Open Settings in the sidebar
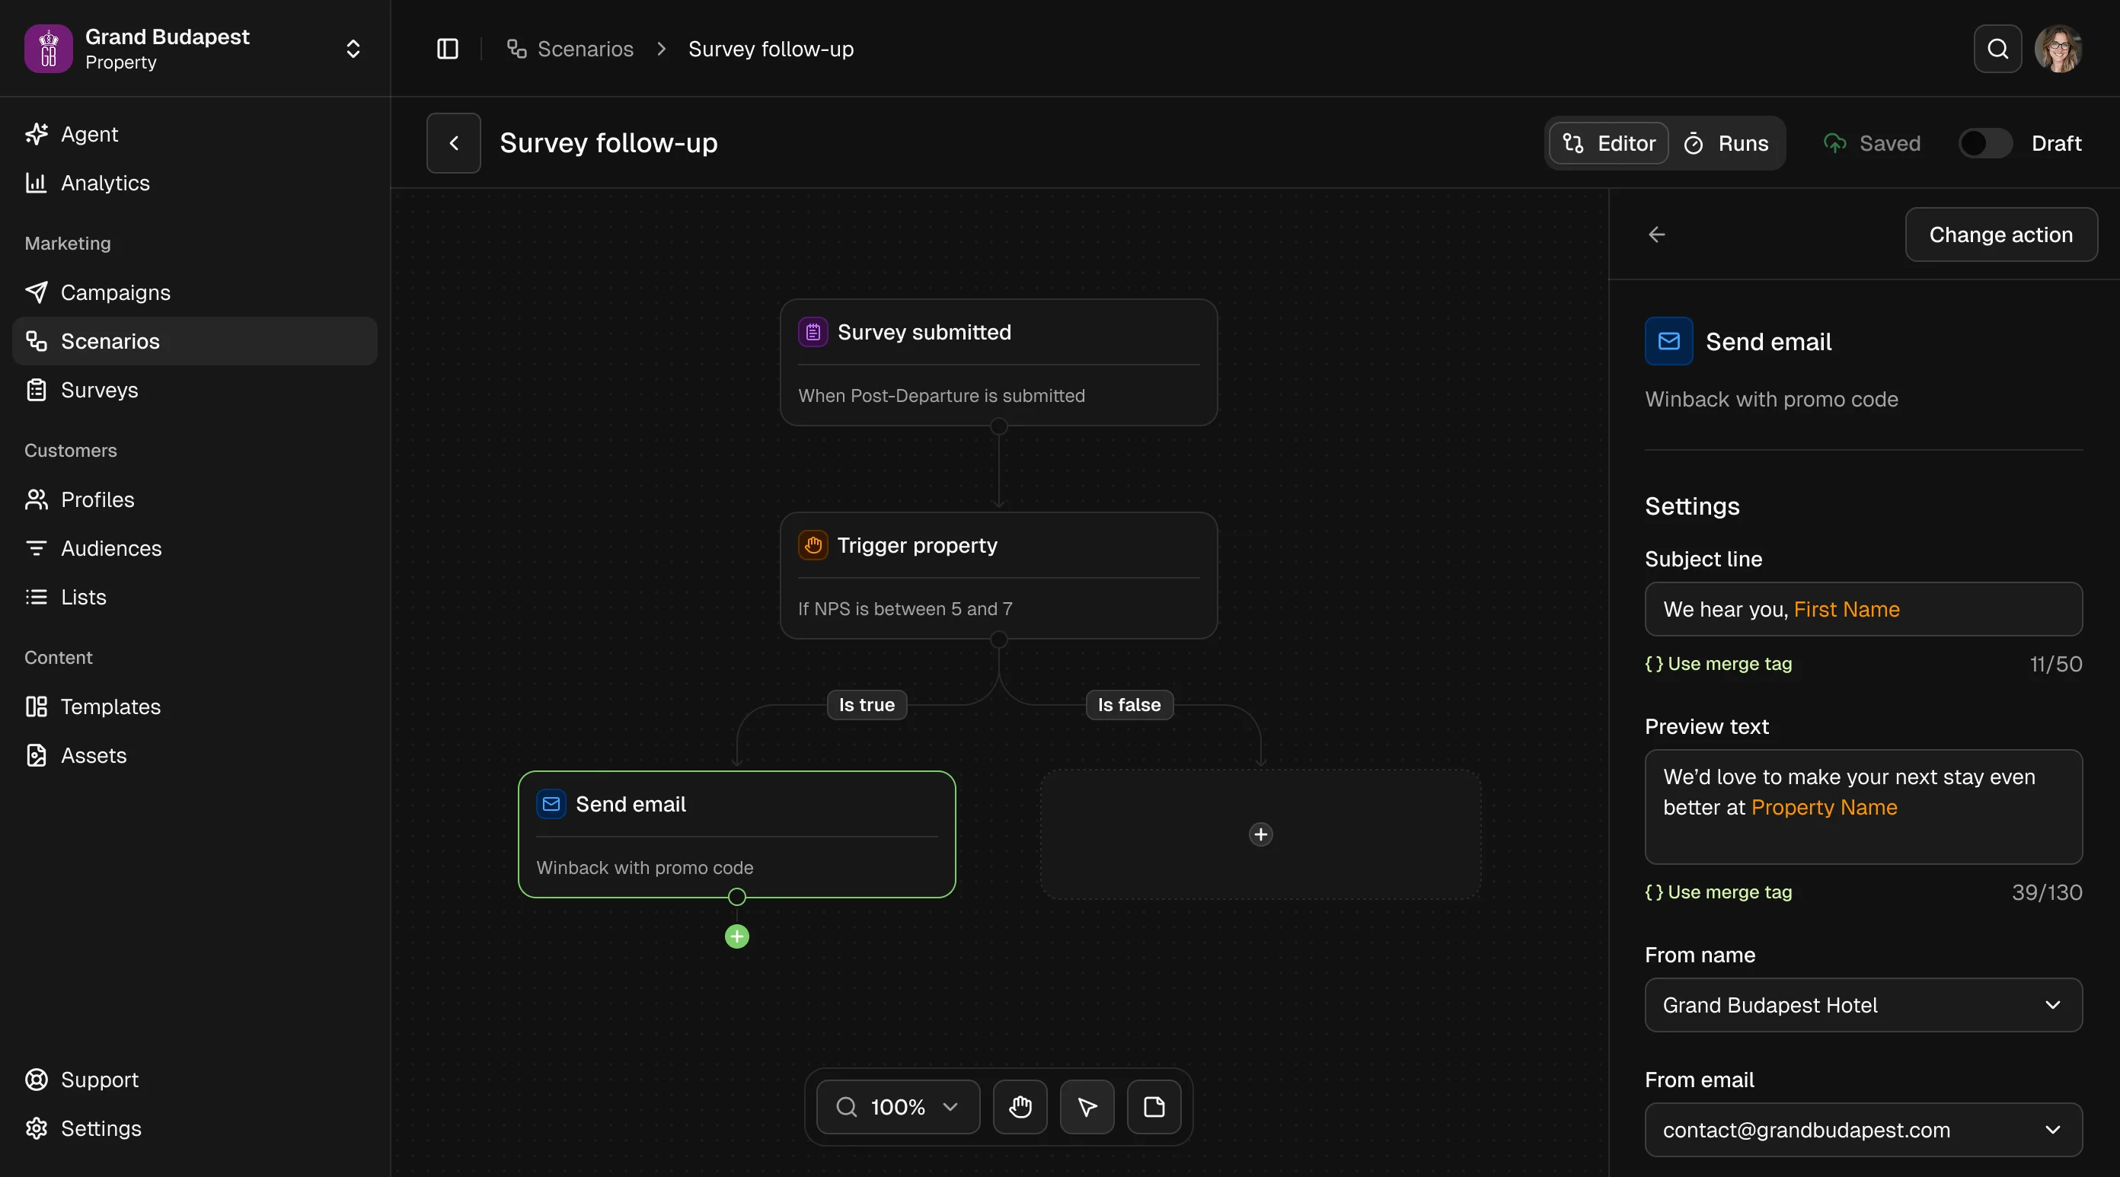The image size is (2120, 1177). [x=194, y=1128]
